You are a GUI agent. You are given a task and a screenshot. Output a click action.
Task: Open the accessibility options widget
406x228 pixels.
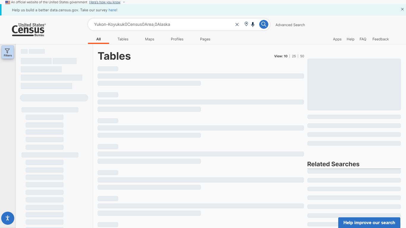click(8, 218)
